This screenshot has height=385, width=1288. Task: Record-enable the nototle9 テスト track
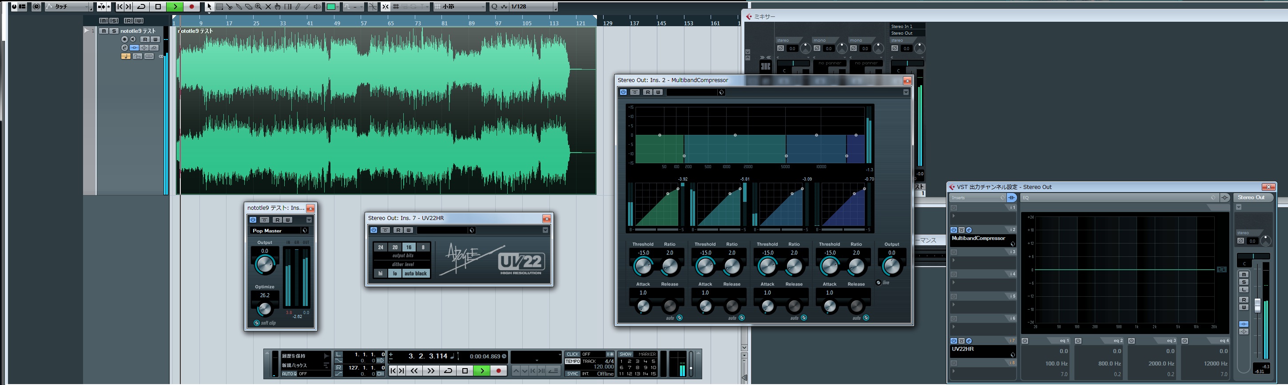[x=124, y=39]
